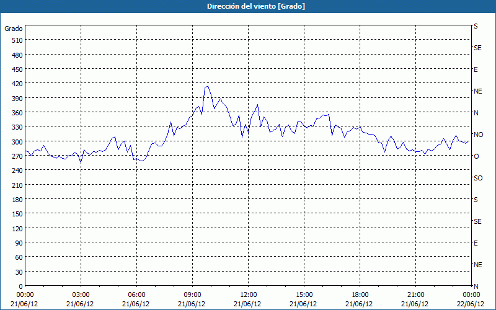Choose the 180 degree axis label

tap(17, 200)
